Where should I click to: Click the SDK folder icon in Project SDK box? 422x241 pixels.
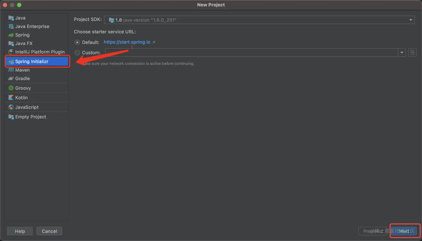click(111, 20)
